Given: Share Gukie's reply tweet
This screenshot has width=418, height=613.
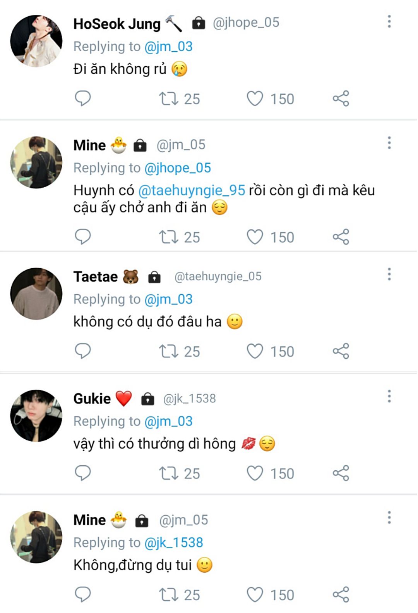Looking at the screenshot, I should [x=341, y=473].
